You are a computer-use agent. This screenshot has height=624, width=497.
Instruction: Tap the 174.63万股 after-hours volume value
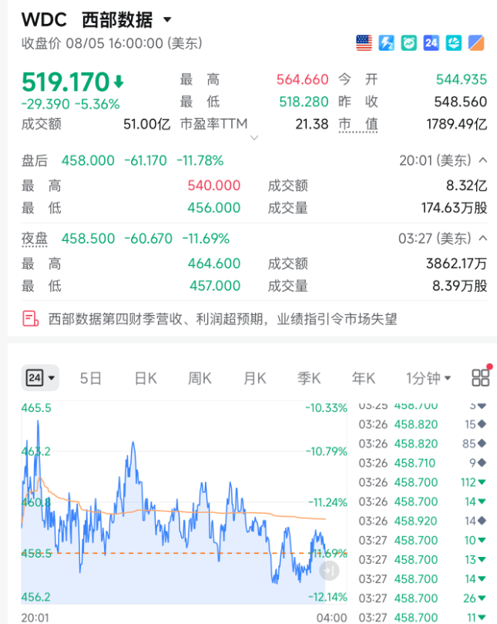coord(455,208)
